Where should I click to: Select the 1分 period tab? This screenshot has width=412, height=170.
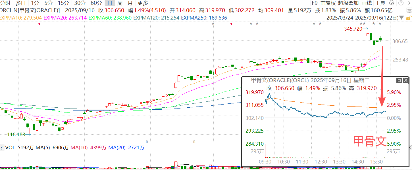[35, 3]
